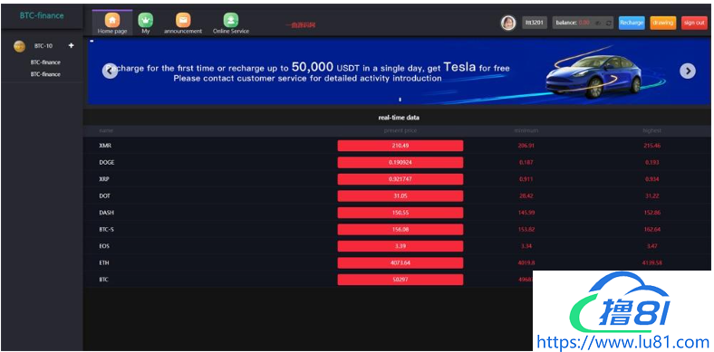This screenshot has height=352, width=714.
Task: Go to the previous banner slide arrow
Action: 110,71
